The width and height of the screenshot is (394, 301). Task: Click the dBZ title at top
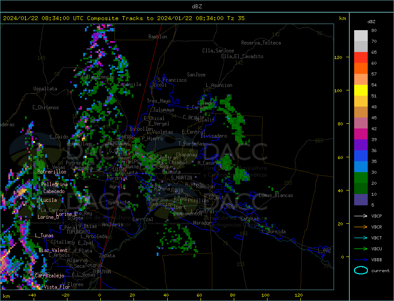pos(197,7)
